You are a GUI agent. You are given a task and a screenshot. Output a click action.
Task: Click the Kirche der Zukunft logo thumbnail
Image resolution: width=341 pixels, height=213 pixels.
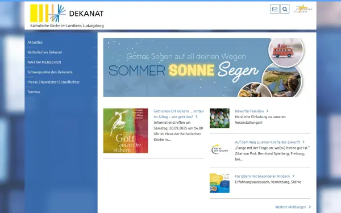tap(219, 149)
